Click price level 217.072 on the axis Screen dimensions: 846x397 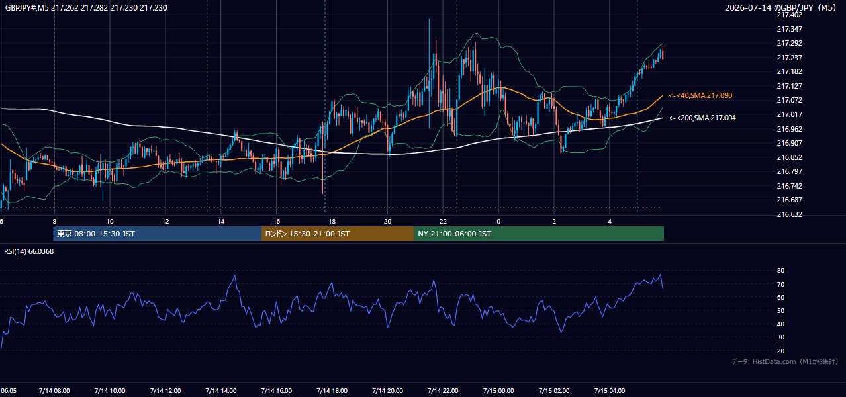789,100
